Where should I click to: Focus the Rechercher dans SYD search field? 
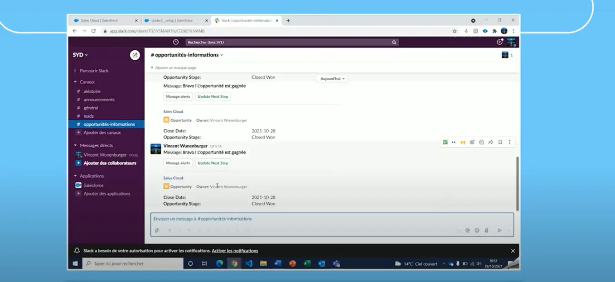292,42
